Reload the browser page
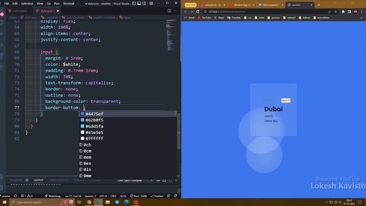Image resolution: width=366 pixels, height=206 pixels. point(198,11)
